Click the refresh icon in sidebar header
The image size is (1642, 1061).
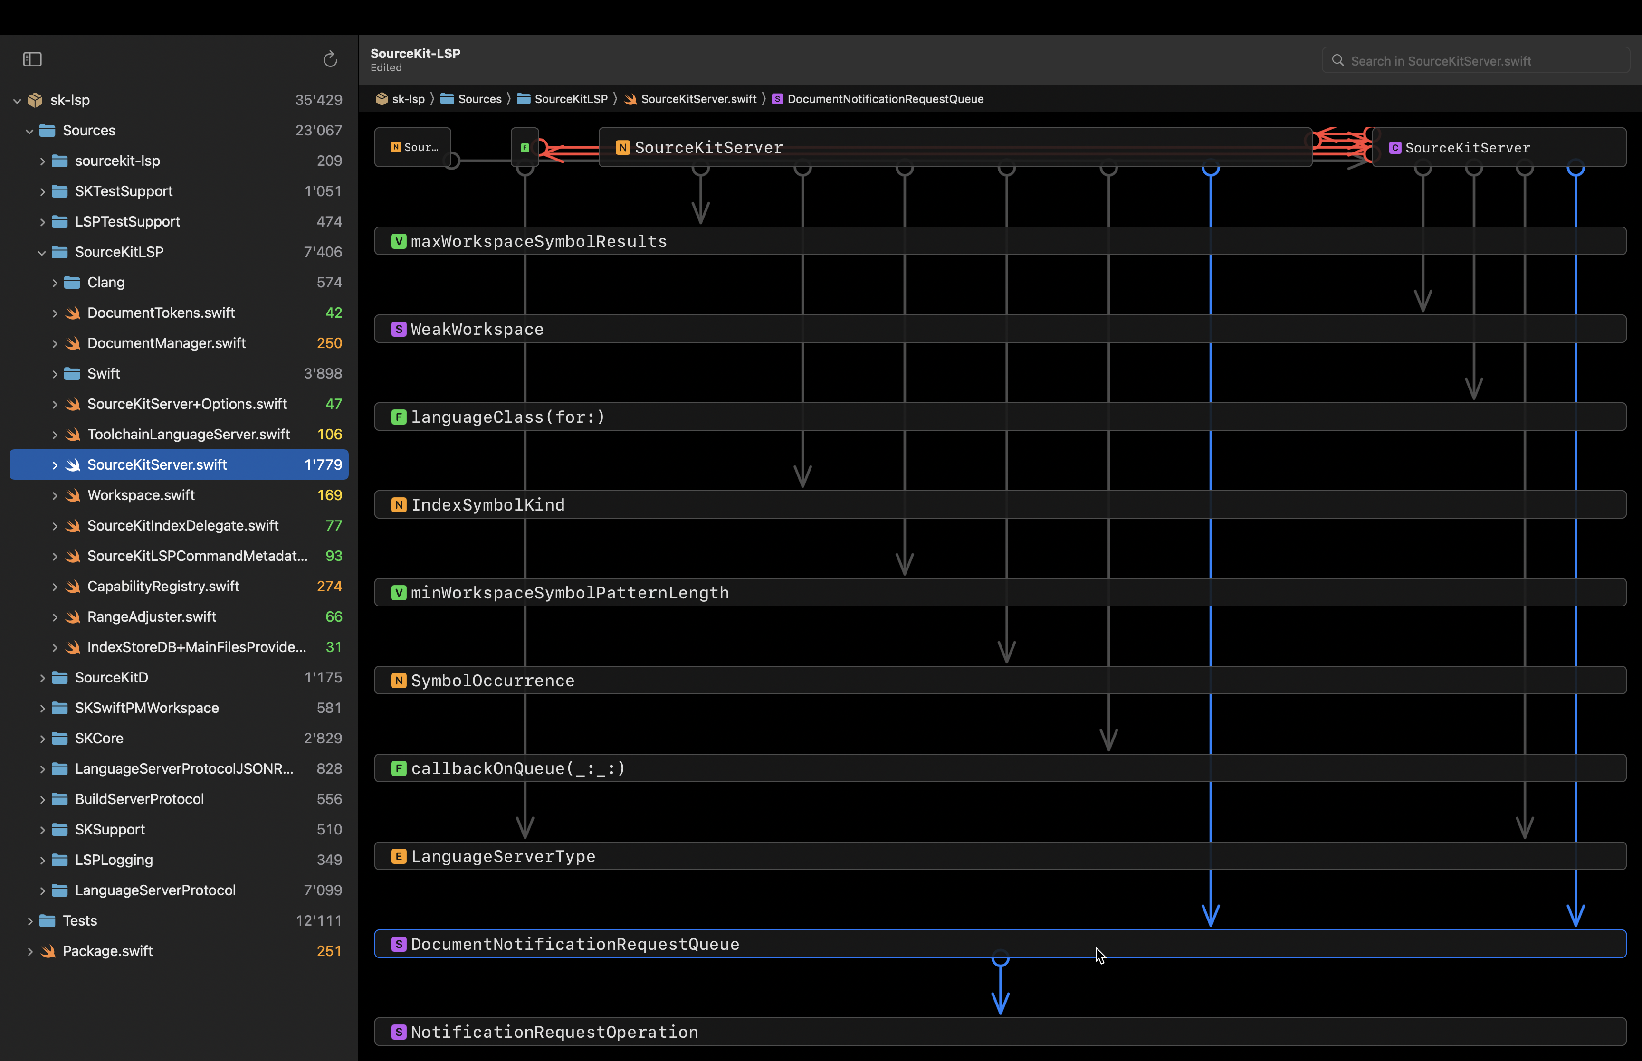coord(330,59)
